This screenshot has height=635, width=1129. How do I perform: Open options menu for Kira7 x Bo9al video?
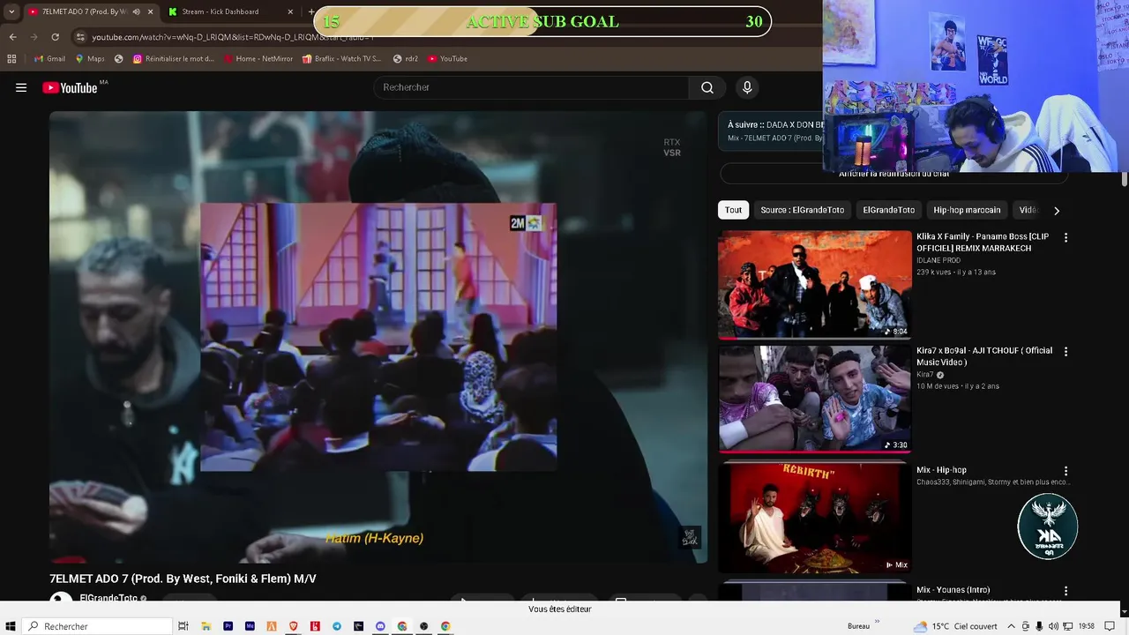pos(1065,351)
